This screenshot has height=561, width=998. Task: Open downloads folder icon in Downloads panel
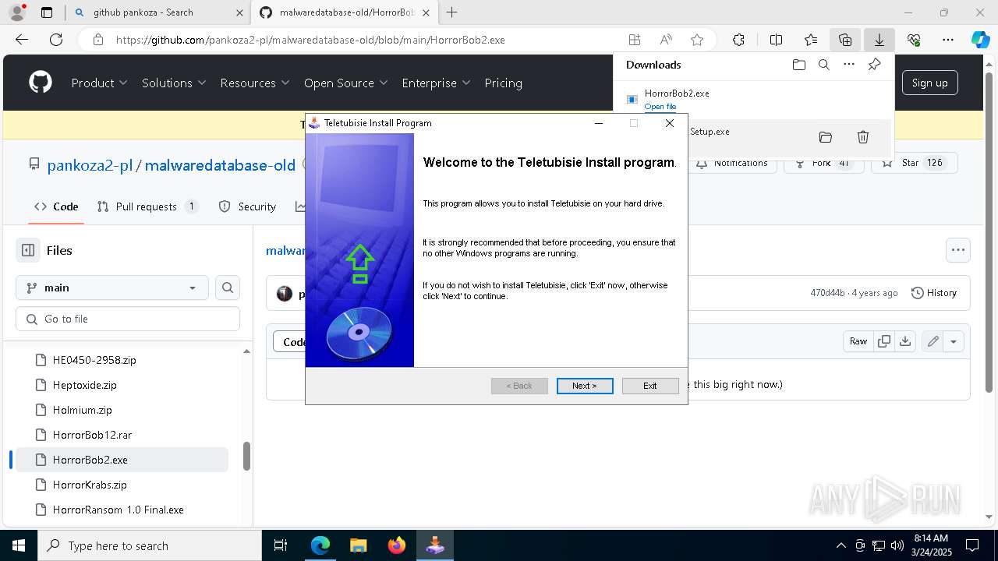[798, 65]
